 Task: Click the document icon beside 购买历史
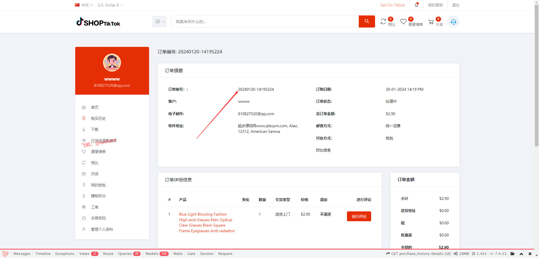(x=84, y=118)
